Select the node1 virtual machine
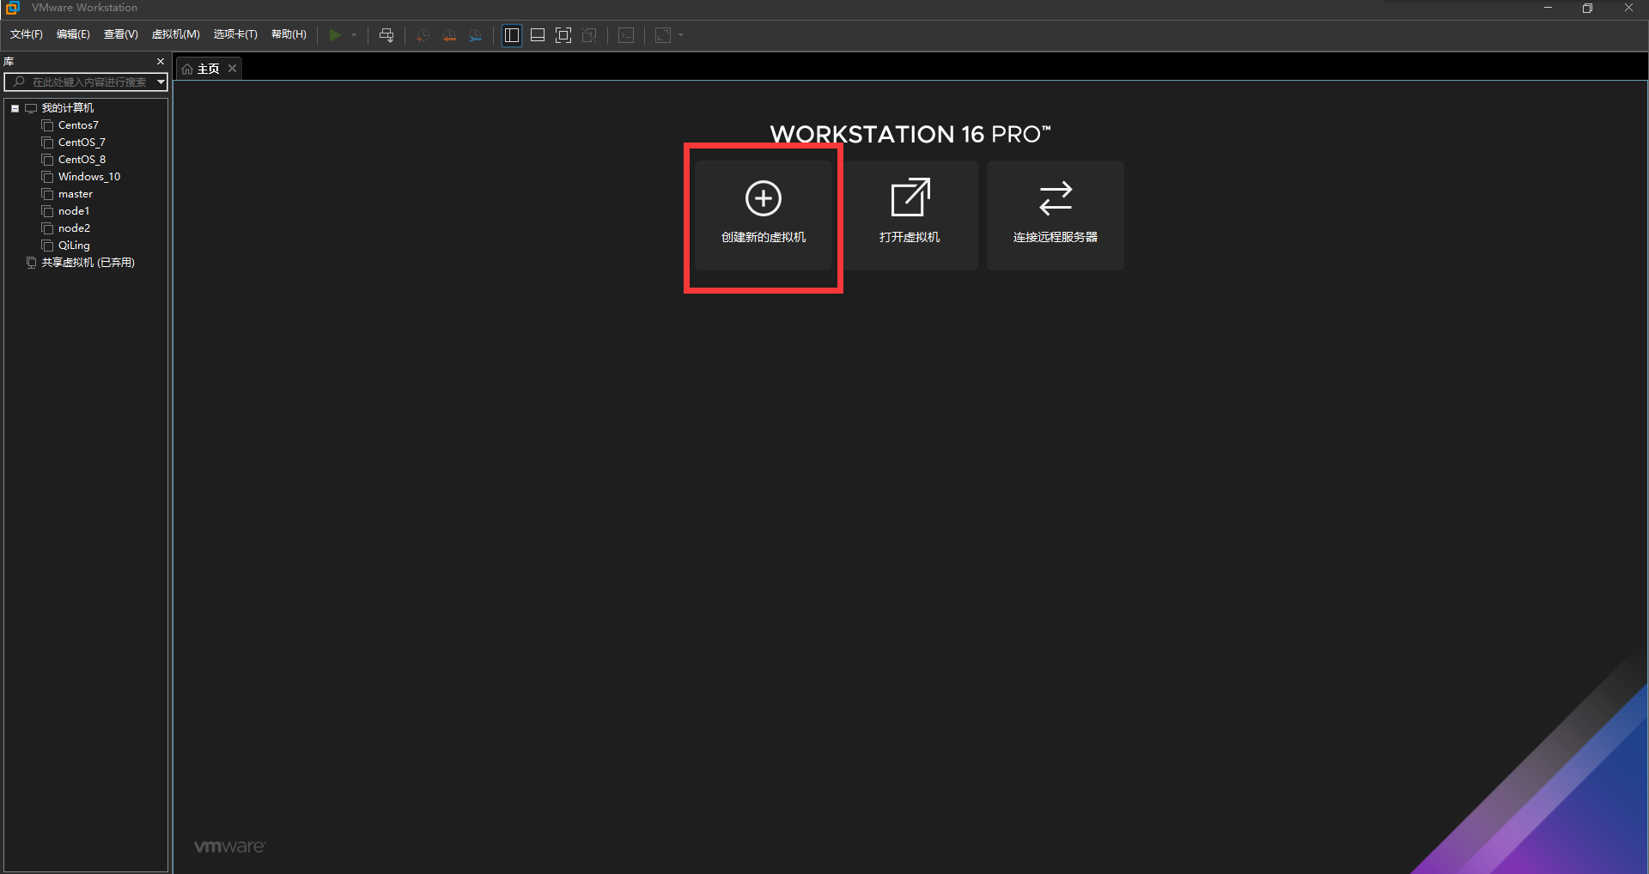Image resolution: width=1649 pixels, height=874 pixels. point(74,211)
